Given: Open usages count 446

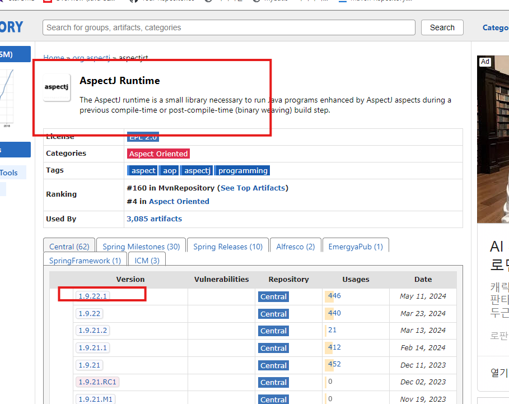Looking at the screenshot, I should coord(334,296).
